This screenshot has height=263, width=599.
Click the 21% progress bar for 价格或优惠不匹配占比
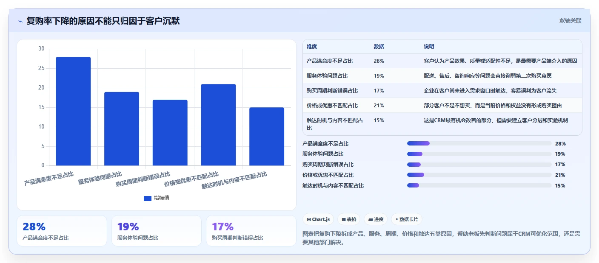479,175
